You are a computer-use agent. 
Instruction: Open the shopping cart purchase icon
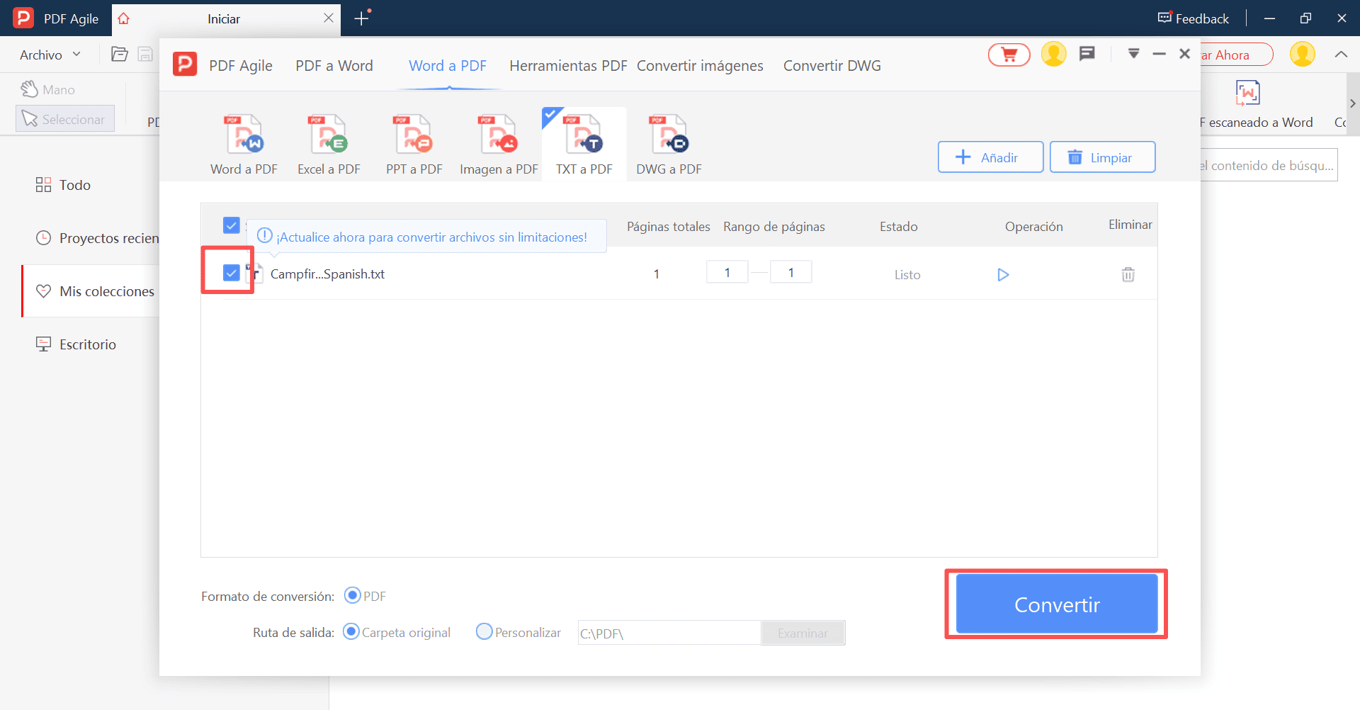[1009, 55]
